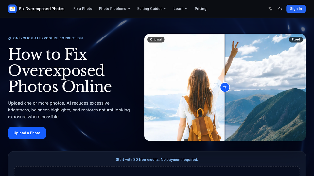Click the Fix Overexposed Photos site title
This screenshot has width=314, height=176.
(x=42, y=9)
